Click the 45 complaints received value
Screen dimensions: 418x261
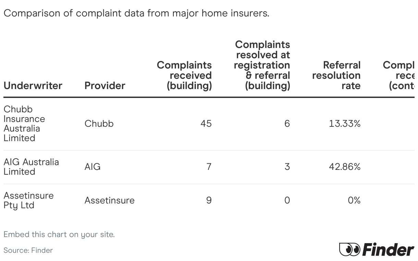206,124
